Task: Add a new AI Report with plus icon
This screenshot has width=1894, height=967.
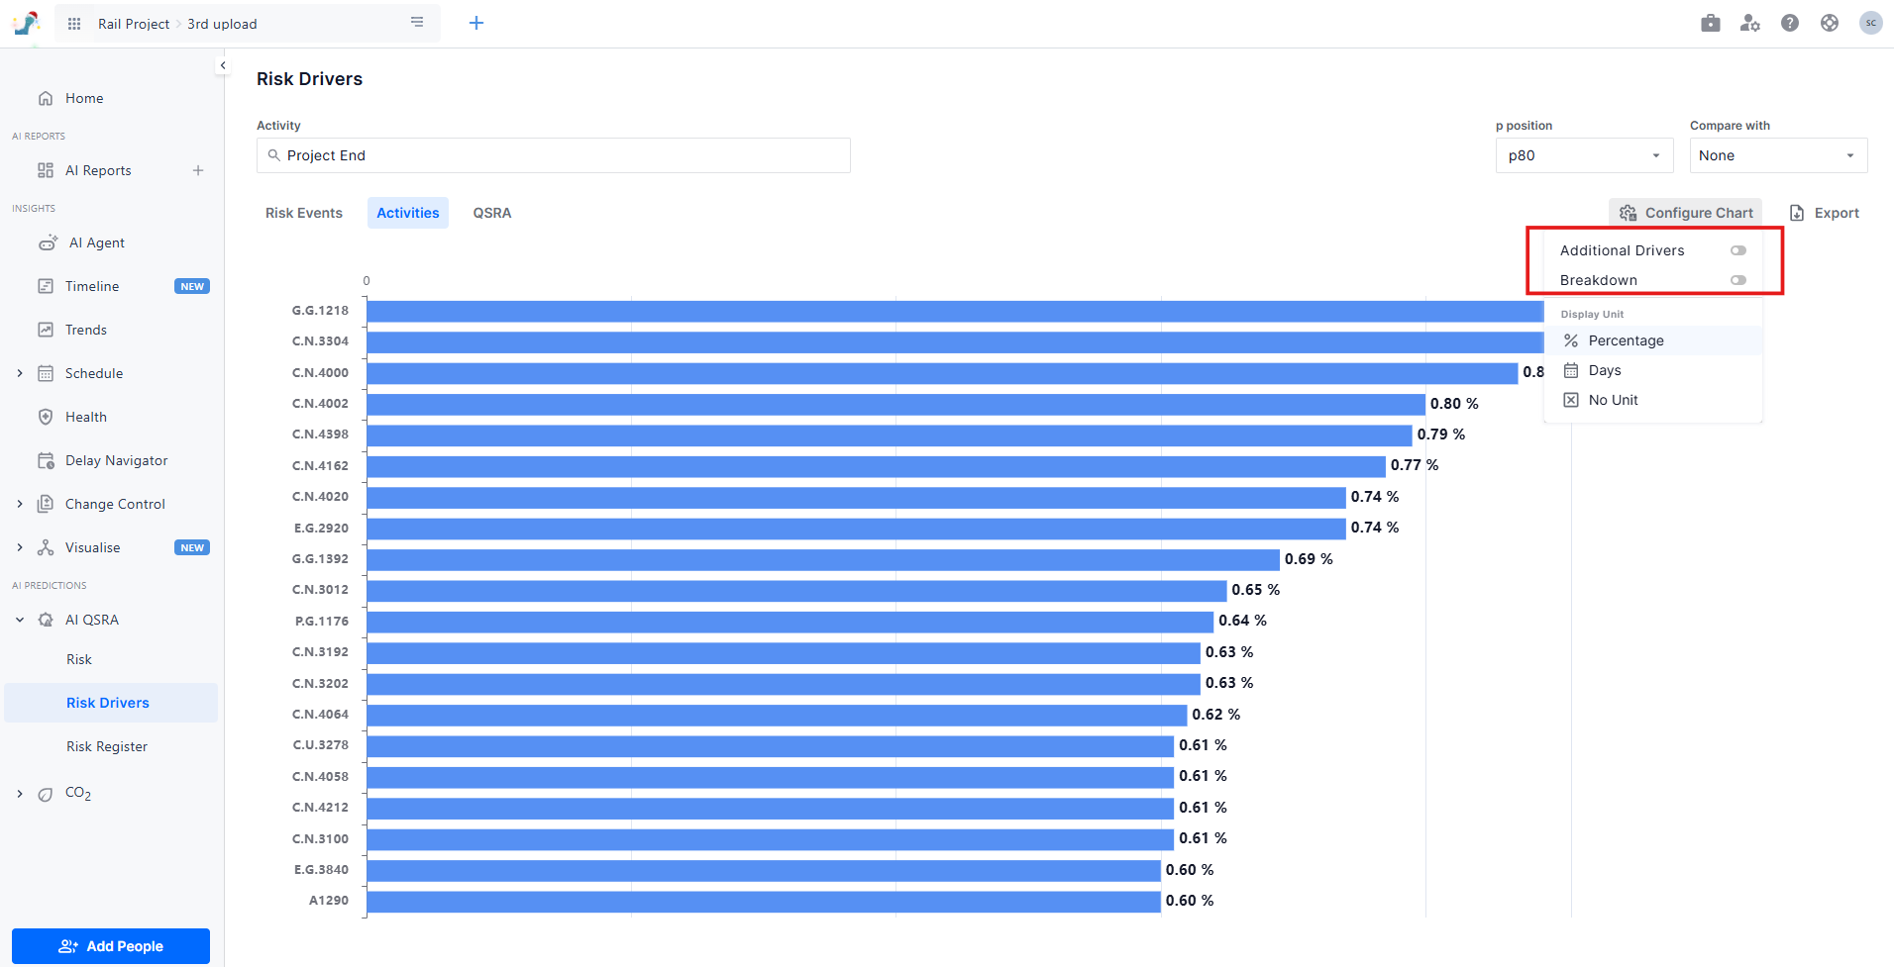Action: coord(198,170)
